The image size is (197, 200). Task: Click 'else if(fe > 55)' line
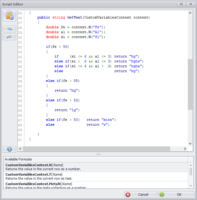click(x=63, y=81)
